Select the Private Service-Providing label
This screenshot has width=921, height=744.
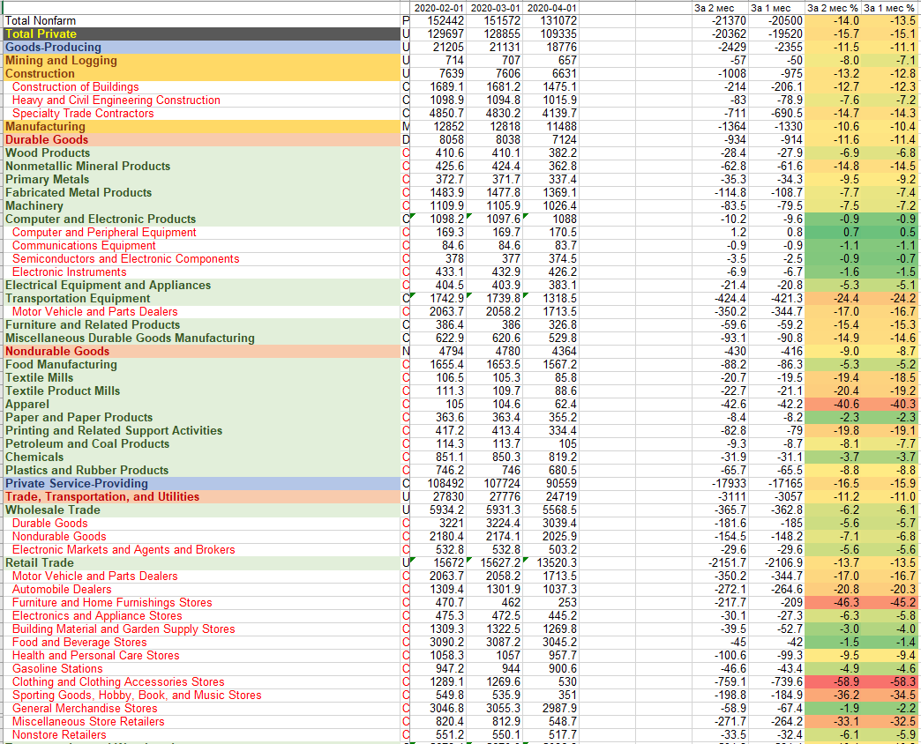pos(77,483)
